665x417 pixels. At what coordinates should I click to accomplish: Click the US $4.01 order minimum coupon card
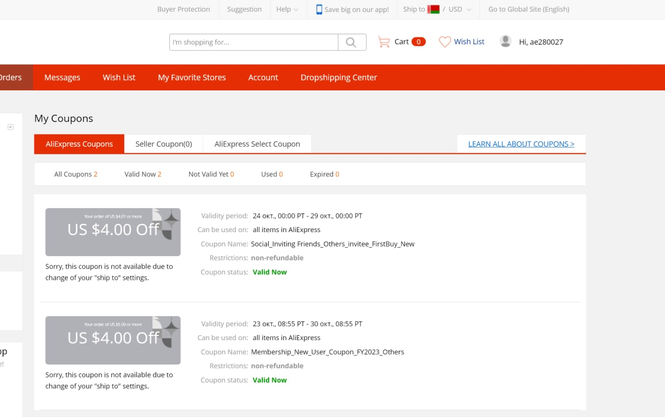(x=113, y=232)
